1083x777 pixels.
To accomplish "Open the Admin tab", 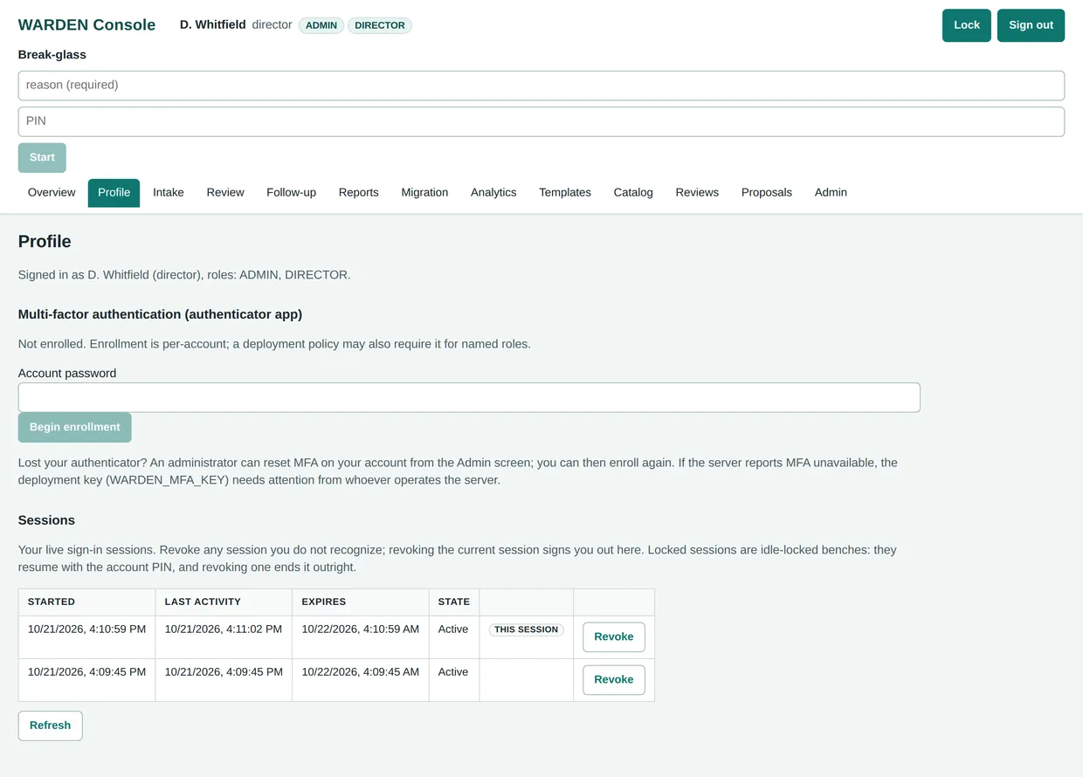I will (x=831, y=193).
